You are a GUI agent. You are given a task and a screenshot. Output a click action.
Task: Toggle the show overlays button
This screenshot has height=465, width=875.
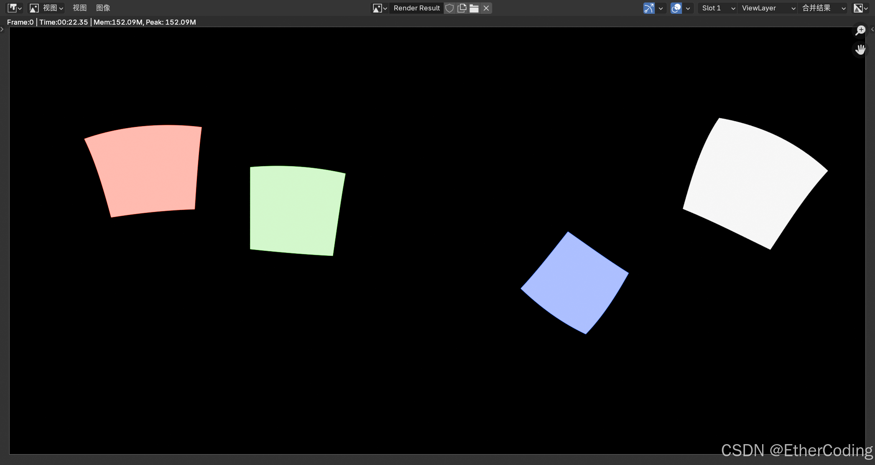pyautogui.click(x=676, y=8)
